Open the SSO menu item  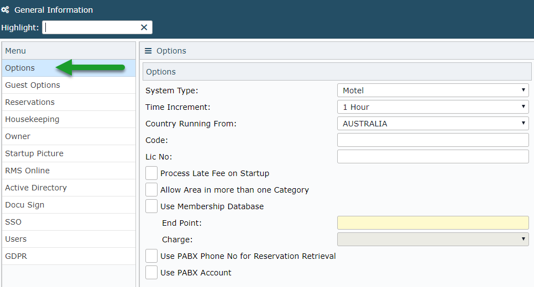click(x=69, y=222)
